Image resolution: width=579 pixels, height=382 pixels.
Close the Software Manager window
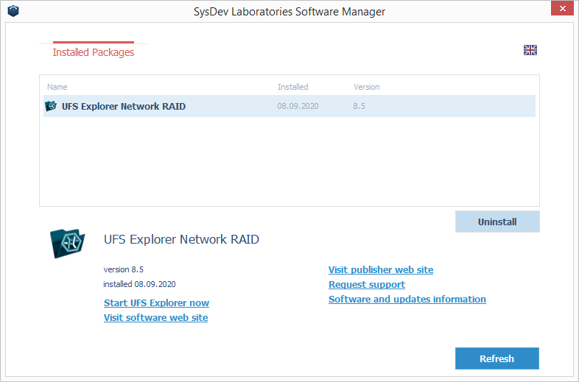pyautogui.click(x=562, y=8)
